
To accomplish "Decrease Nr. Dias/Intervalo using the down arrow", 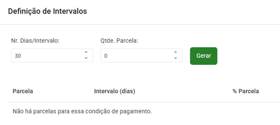I will (86, 58).
